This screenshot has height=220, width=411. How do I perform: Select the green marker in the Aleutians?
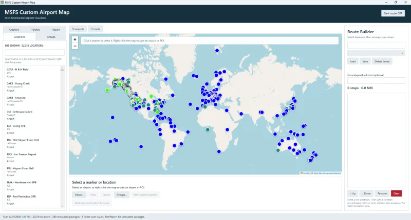[x=107, y=90]
